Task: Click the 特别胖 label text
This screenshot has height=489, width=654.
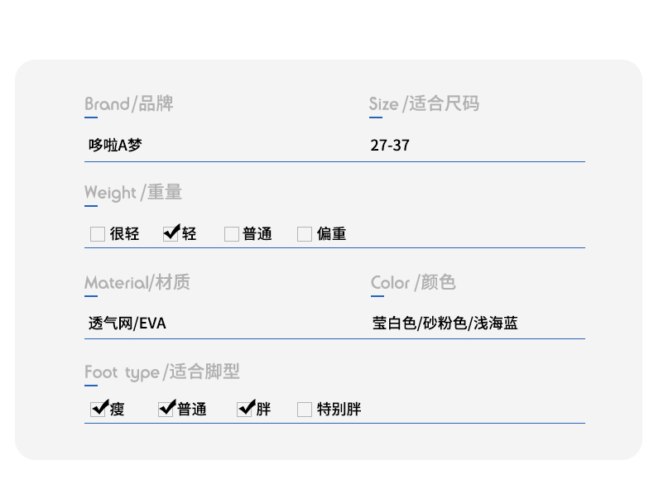Action: [339, 409]
